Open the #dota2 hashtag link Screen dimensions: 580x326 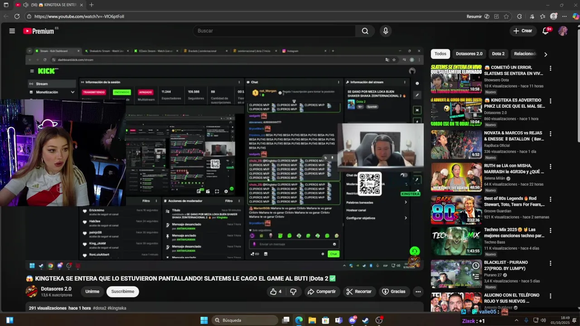[x=99, y=308]
